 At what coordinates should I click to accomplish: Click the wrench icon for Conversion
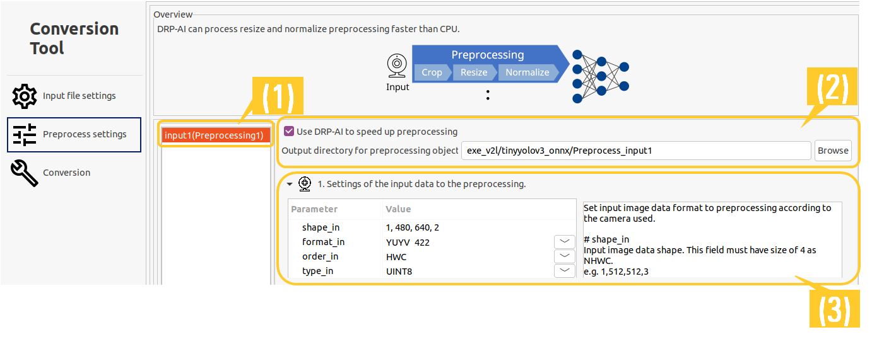[24, 173]
